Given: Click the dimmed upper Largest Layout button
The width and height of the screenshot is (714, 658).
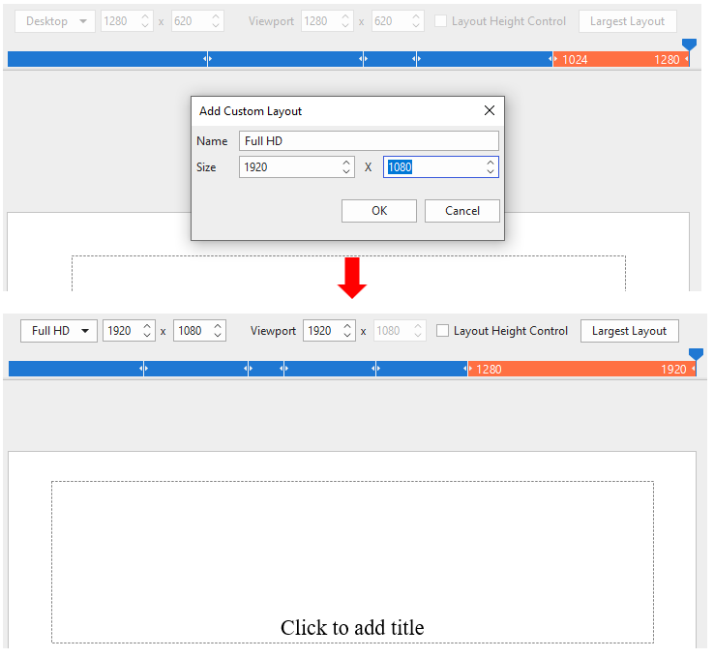Looking at the screenshot, I should point(627,21).
